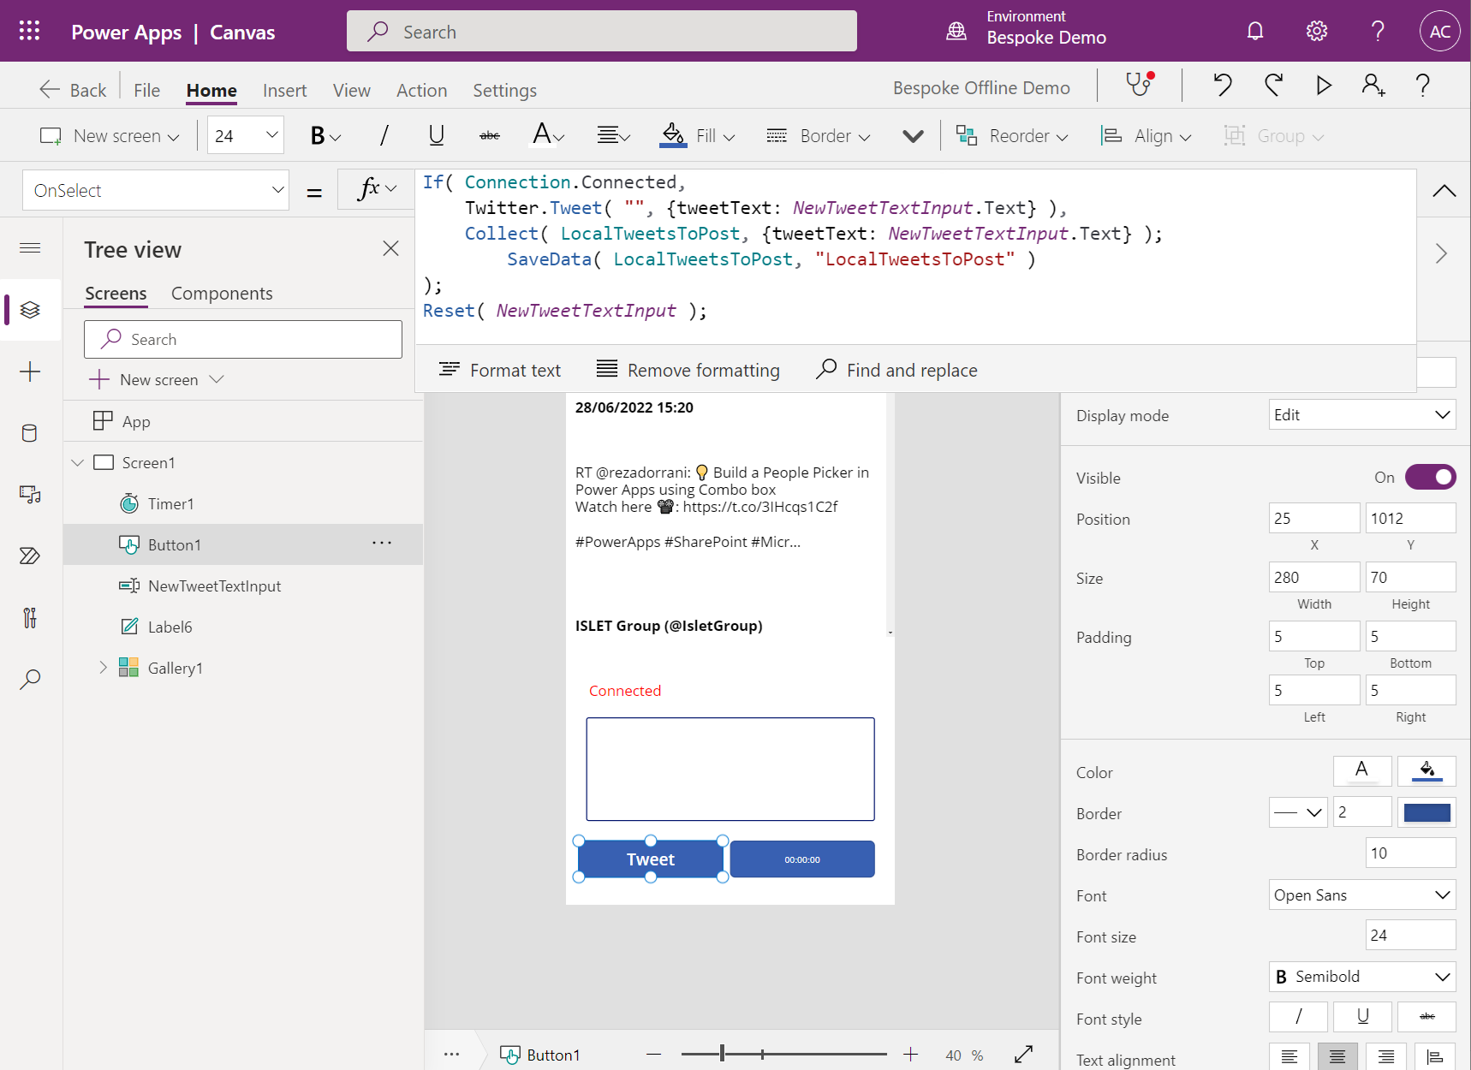Zoom in with plus icon
1471x1070 pixels.
click(x=910, y=1055)
